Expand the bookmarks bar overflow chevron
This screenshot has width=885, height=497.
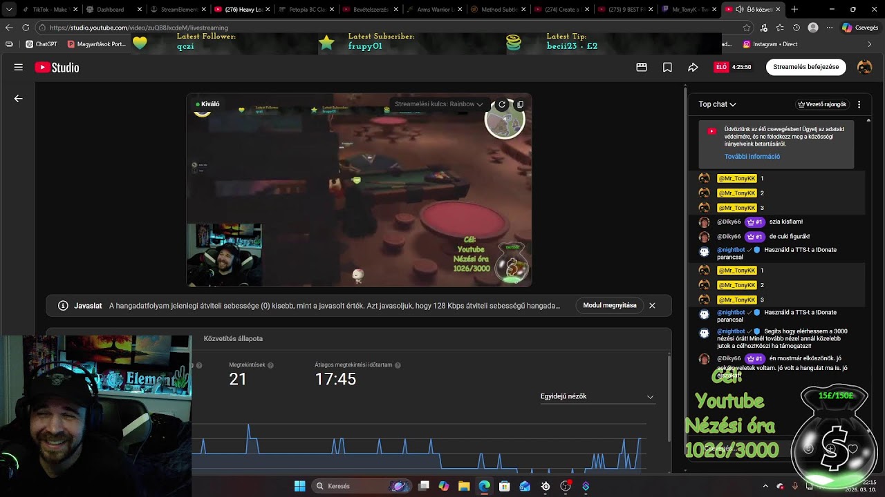tap(870, 44)
